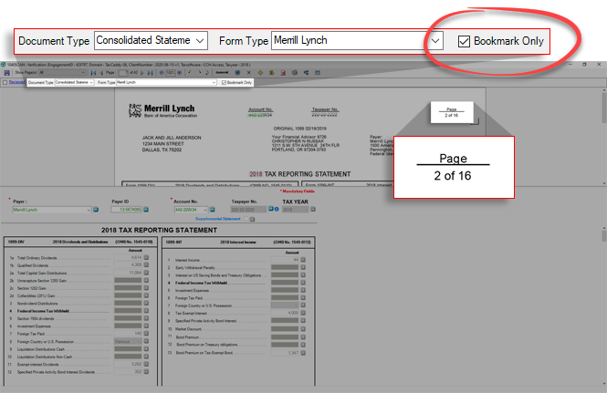Screen dimensions: 607x393
Task: Click the 100% zoom percentage field
Action: point(171,73)
